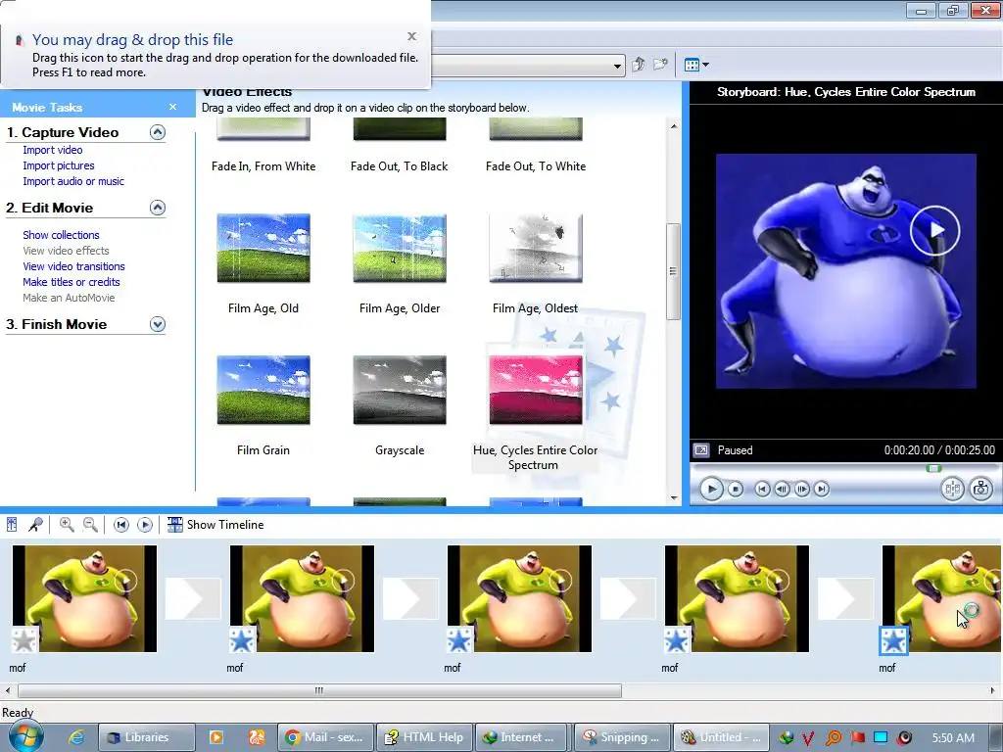Click the preview seek bar handle
Screen dimensions: 1003x752
pyautogui.click(x=933, y=469)
